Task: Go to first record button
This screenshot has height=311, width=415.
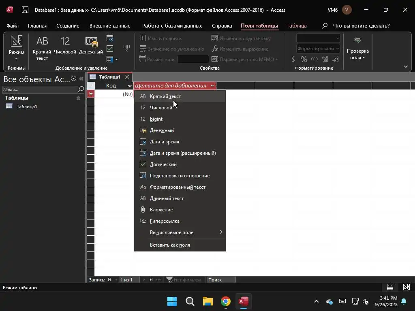Action: pyautogui.click(x=109, y=279)
